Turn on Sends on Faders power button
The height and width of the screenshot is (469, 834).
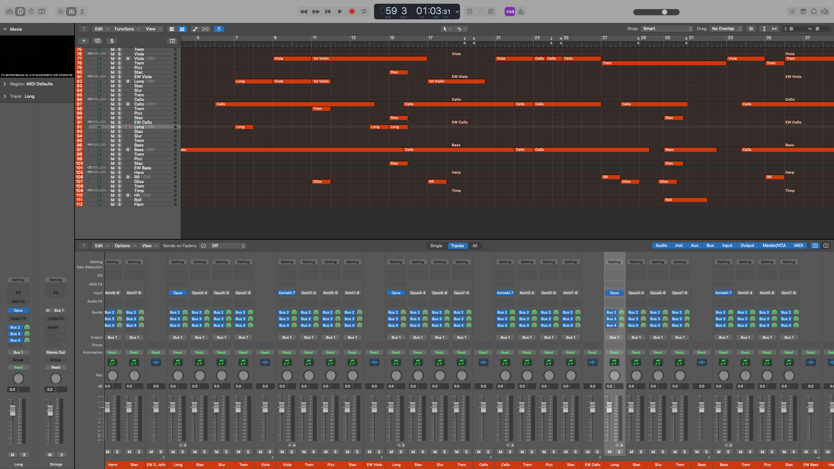click(x=203, y=246)
